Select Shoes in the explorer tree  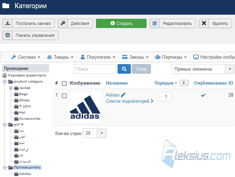click(x=24, y=100)
